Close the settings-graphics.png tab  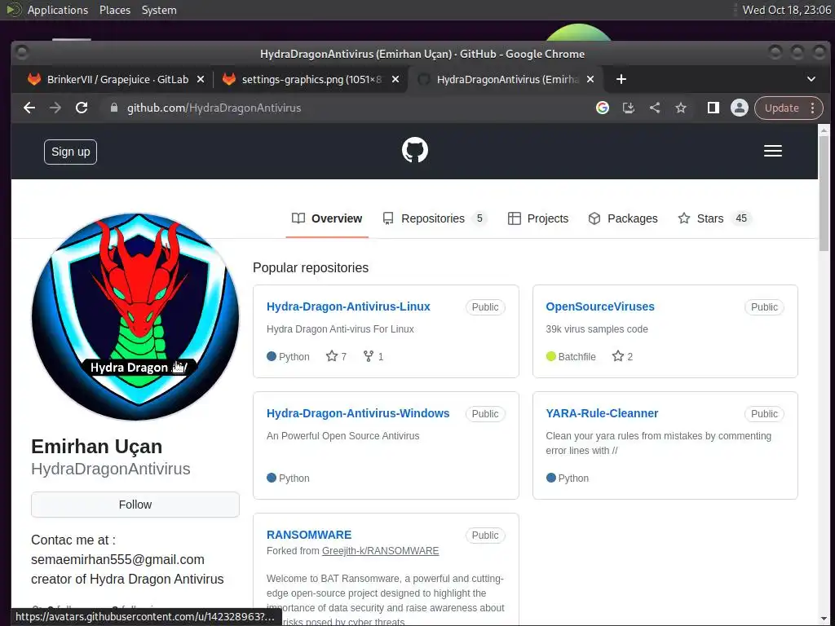(395, 79)
